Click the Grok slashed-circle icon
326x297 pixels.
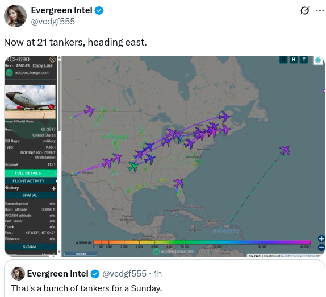click(x=304, y=10)
